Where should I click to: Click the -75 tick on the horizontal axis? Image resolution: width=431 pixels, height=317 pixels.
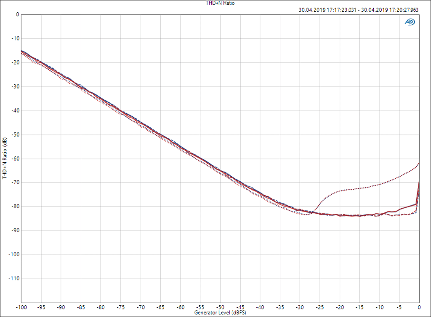pyautogui.click(x=121, y=307)
